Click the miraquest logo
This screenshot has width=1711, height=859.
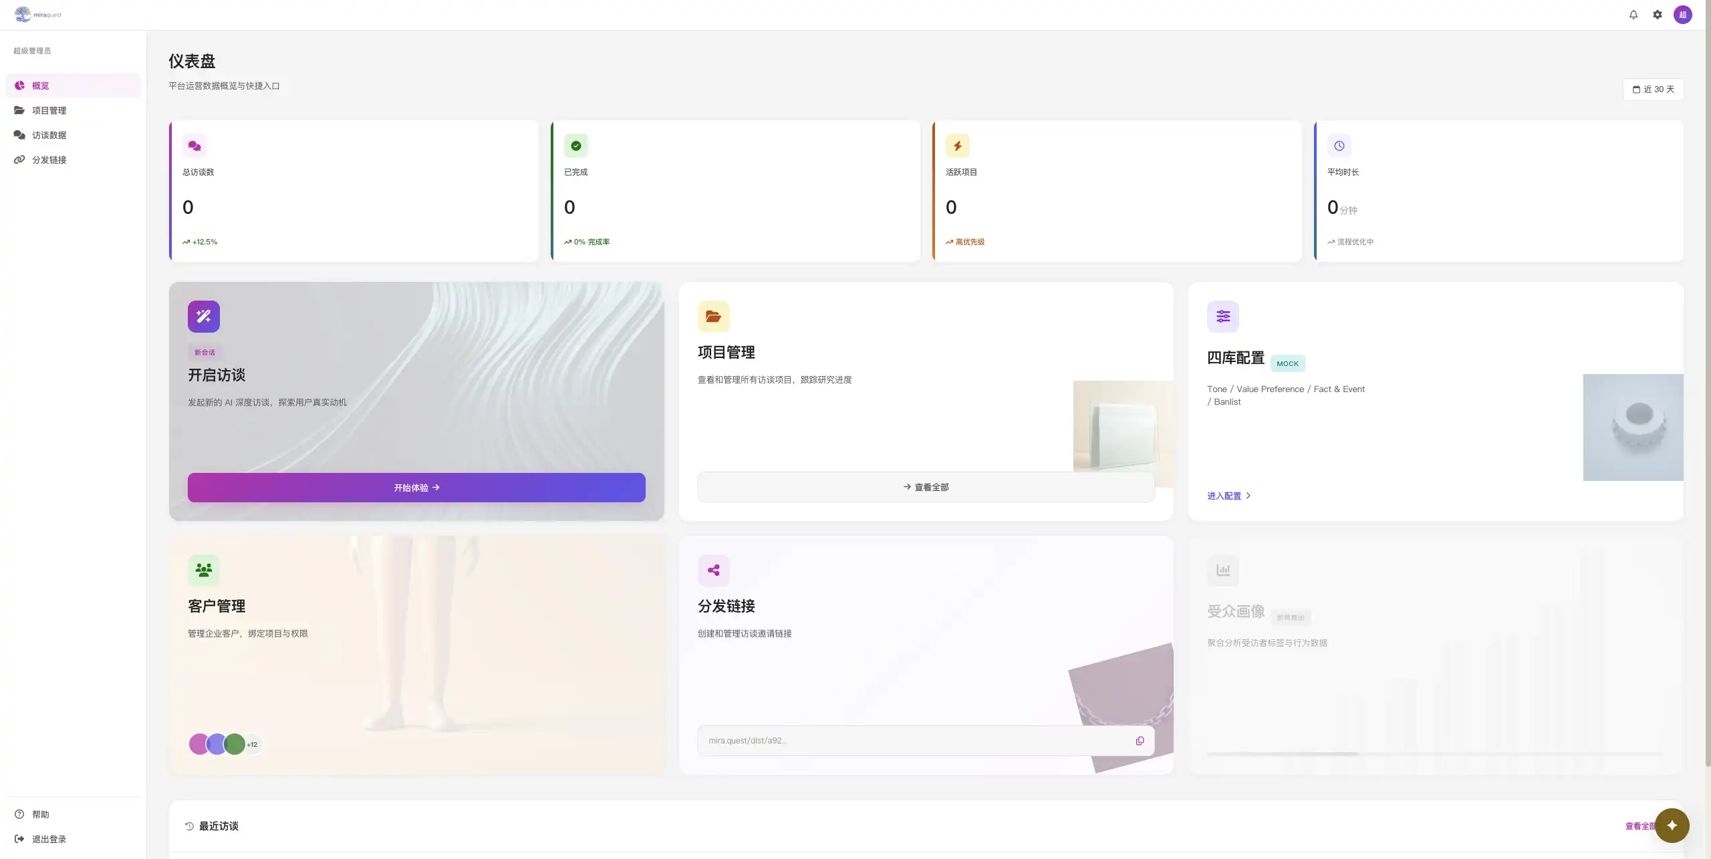click(x=38, y=15)
